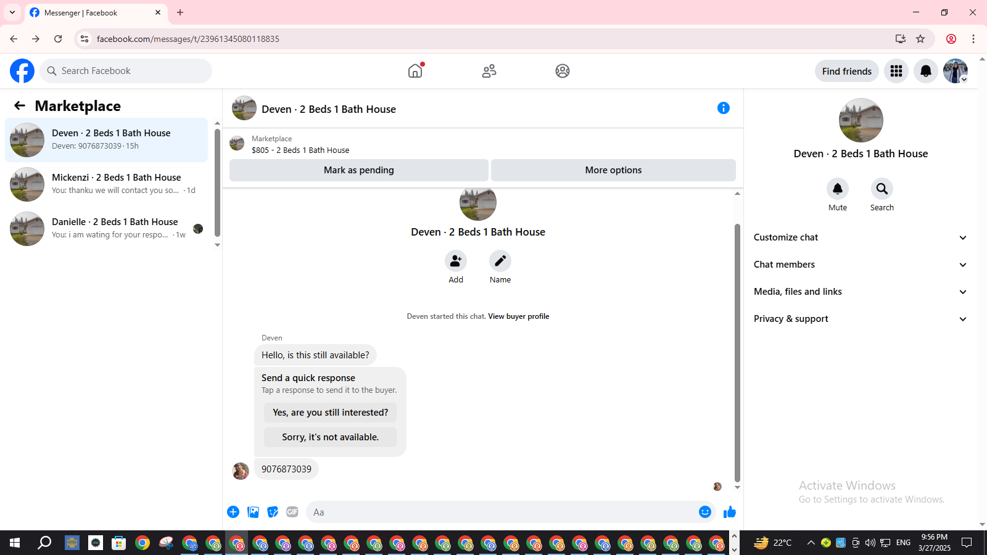Focus the Search Facebook field
The height and width of the screenshot is (555, 987).
[126, 71]
